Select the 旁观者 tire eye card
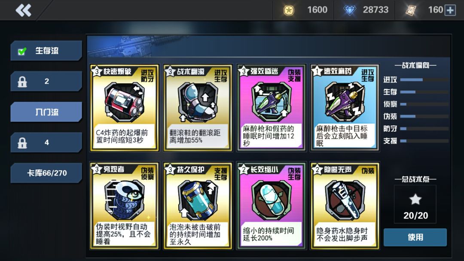The image size is (464, 261). pyautogui.click(x=124, y=206)
